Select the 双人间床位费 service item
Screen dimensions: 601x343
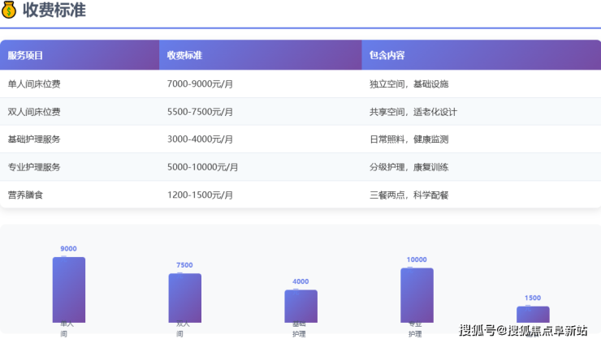(33, 112)
